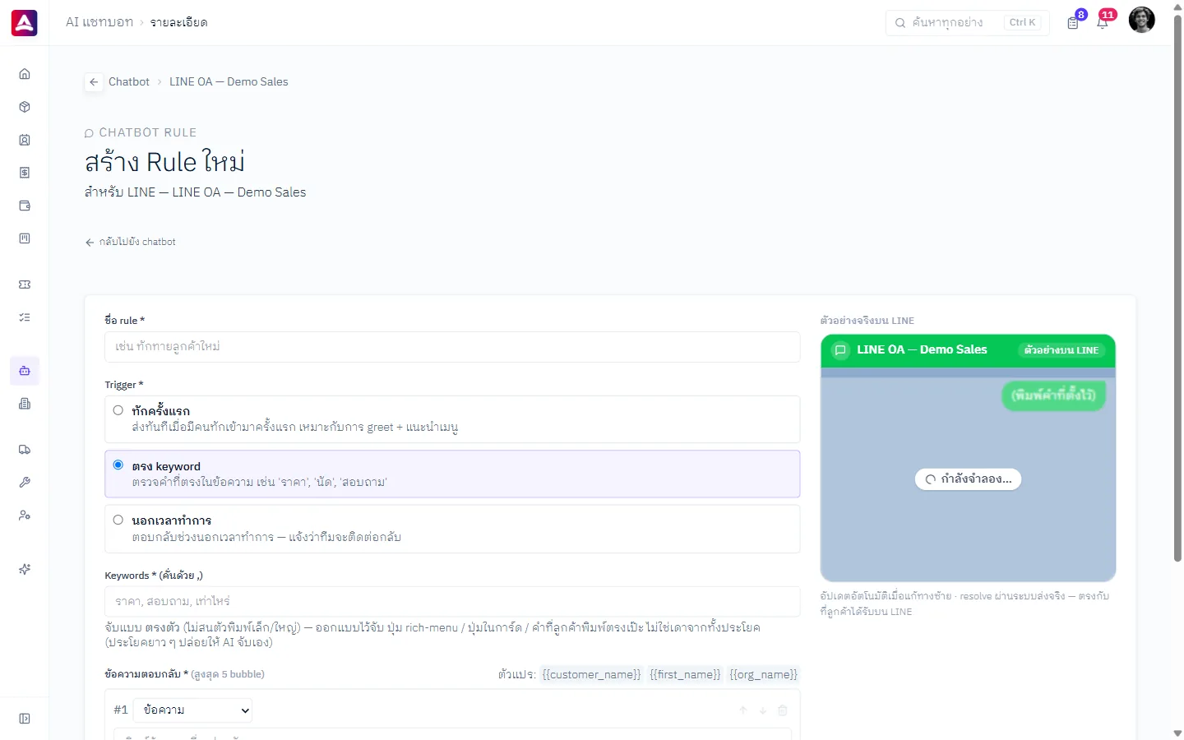
Task: Click the global search box 'ค้นหาทุกอย่าง'
Action: pos(967,23)
